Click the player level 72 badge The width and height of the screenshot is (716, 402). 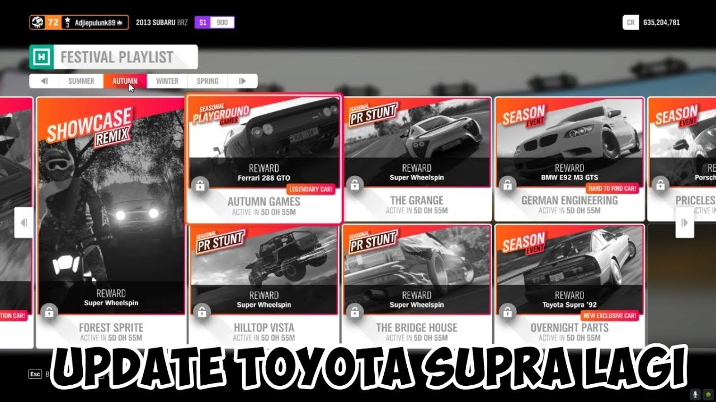point(53,23)
